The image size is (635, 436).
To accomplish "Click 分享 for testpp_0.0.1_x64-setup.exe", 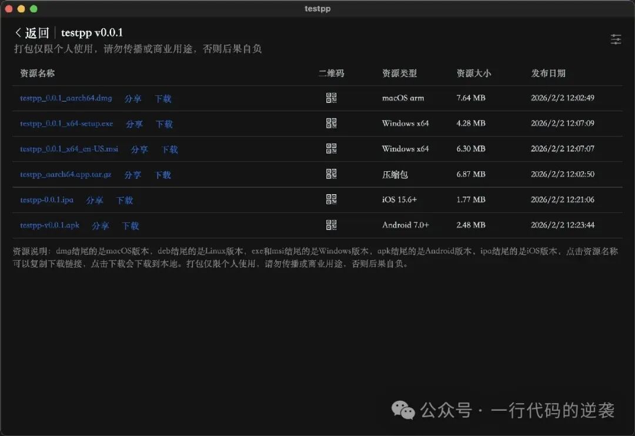I will click(134, 124).
